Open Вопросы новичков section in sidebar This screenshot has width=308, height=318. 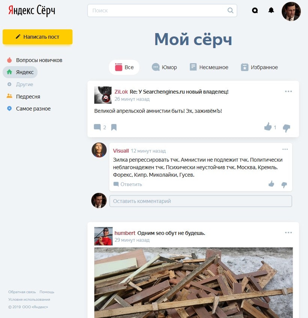pyautogui.click(x=39, y=60)
